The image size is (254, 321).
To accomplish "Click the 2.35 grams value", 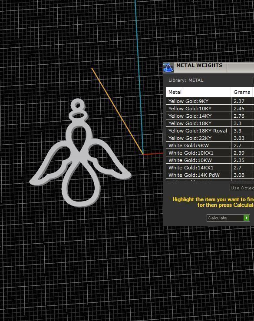I will point(239,160).
